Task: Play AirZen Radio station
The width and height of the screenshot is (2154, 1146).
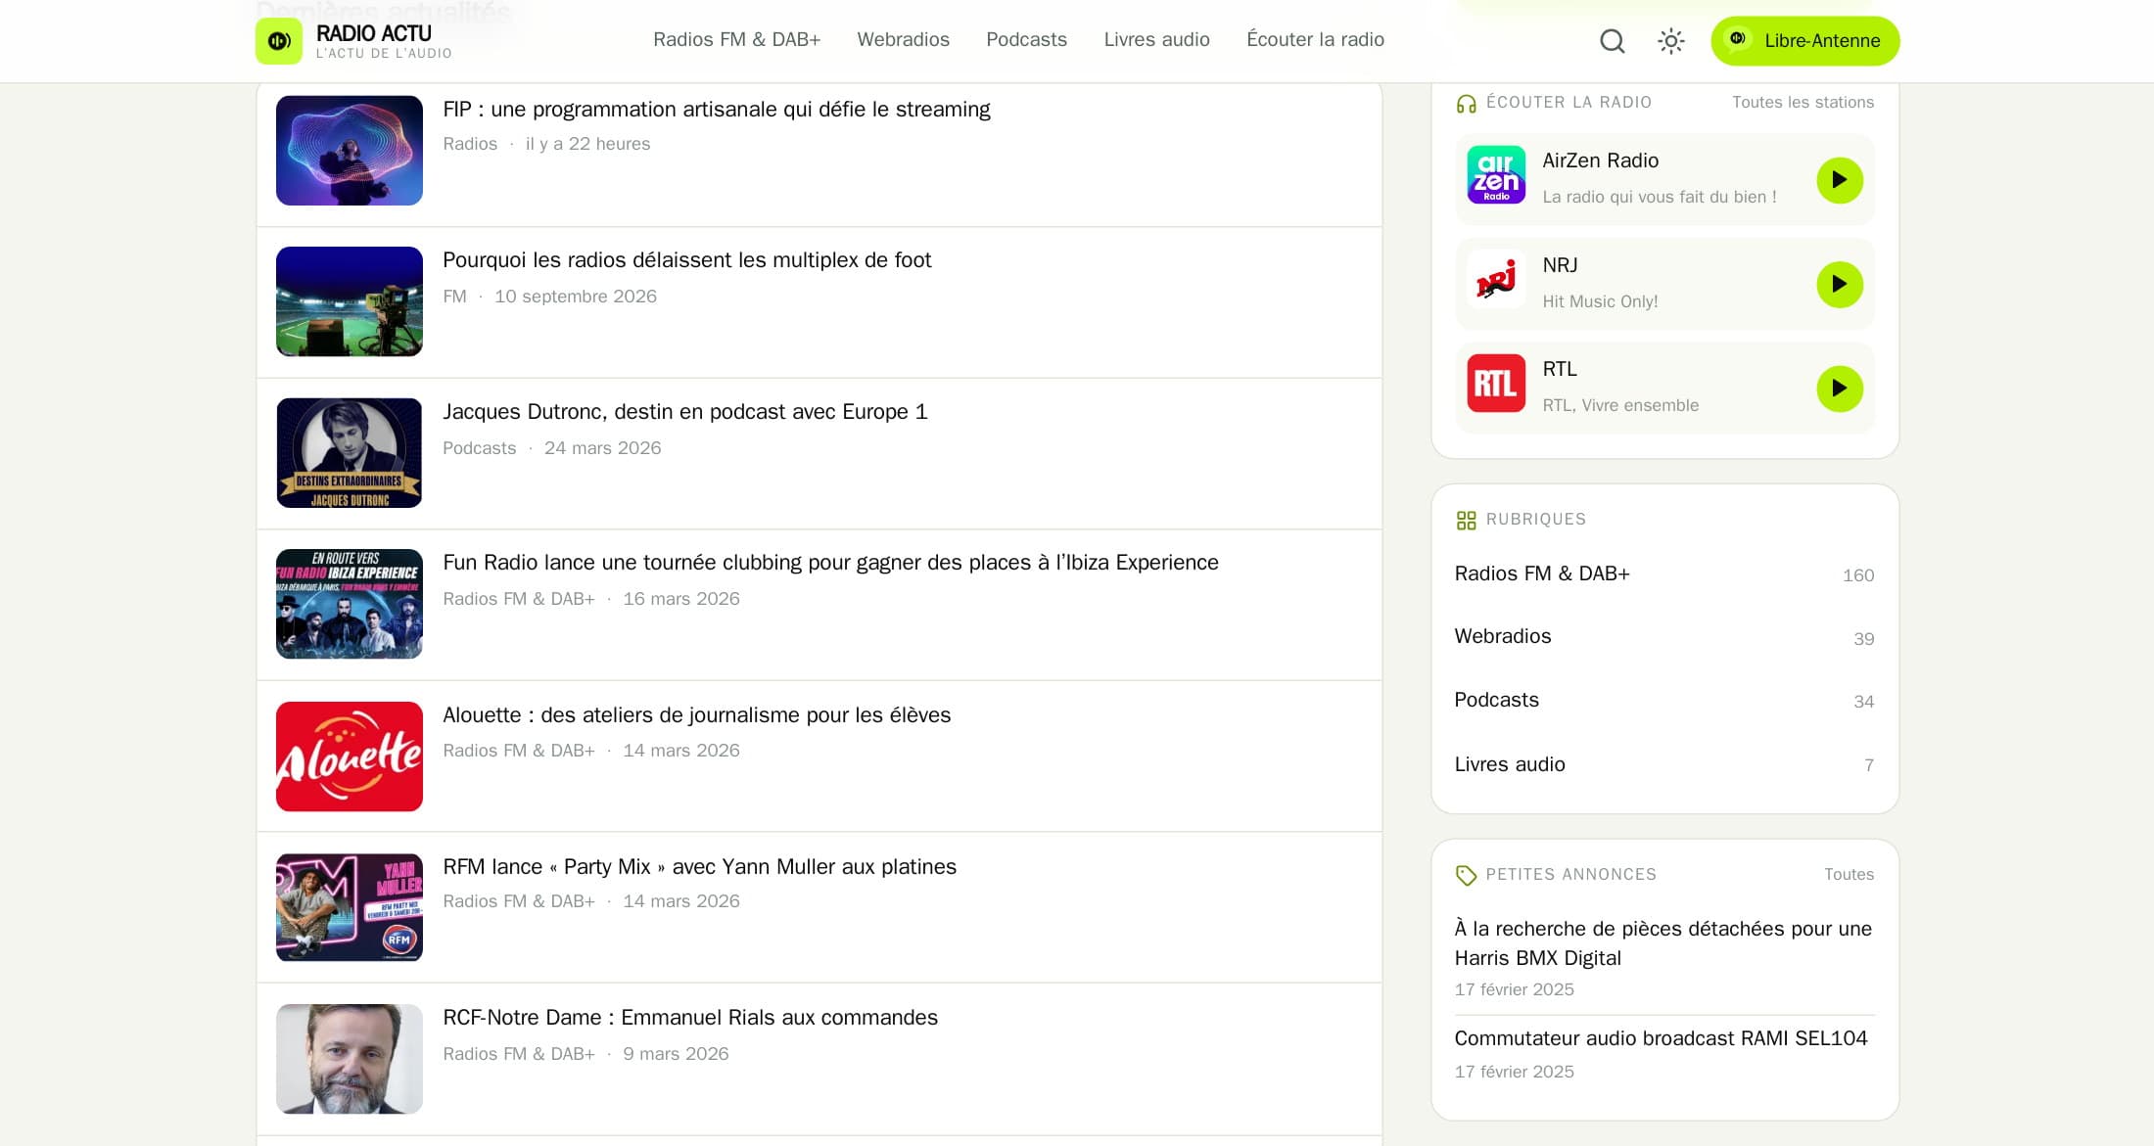Action: [1840, 180]
